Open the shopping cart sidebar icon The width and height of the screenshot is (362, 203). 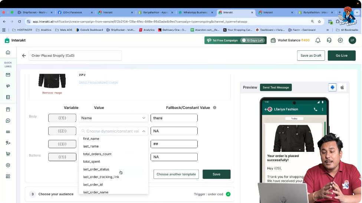(x=8, y=154)
